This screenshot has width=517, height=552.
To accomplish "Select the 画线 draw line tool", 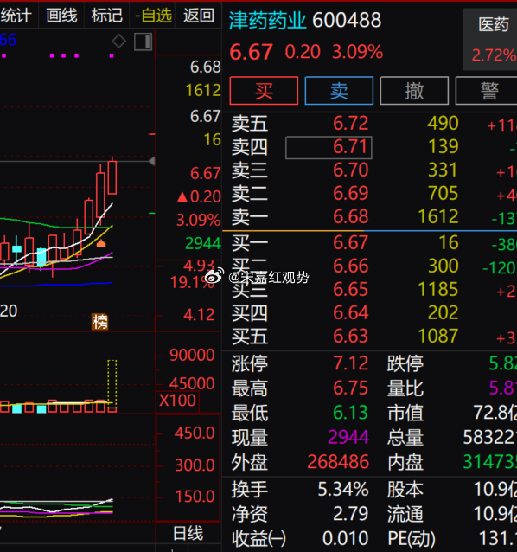I will click(61, 16).
